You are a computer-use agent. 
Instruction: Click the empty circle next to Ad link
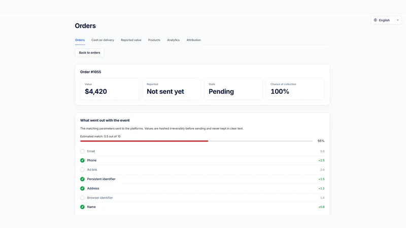coord(82,170)
